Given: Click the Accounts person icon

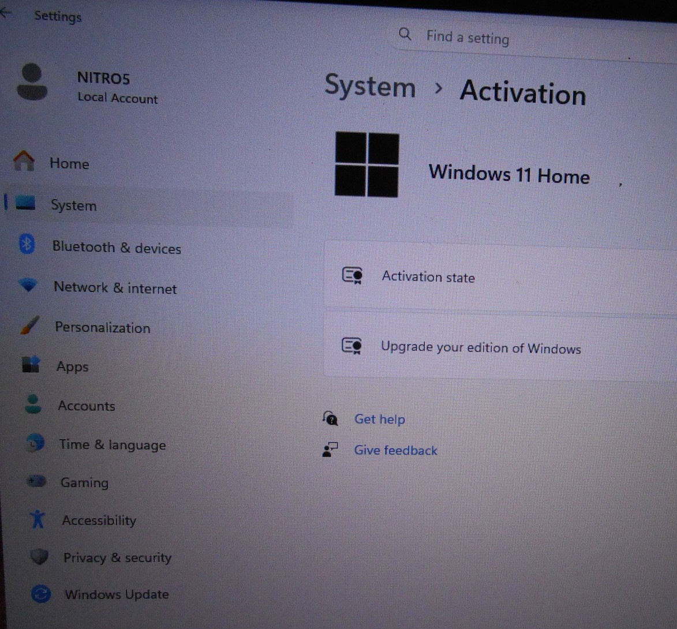Looking at the screenshot, I should coord(33,404).
